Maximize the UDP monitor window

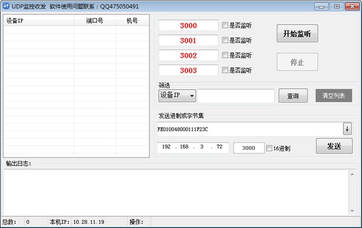pos(337,7)
